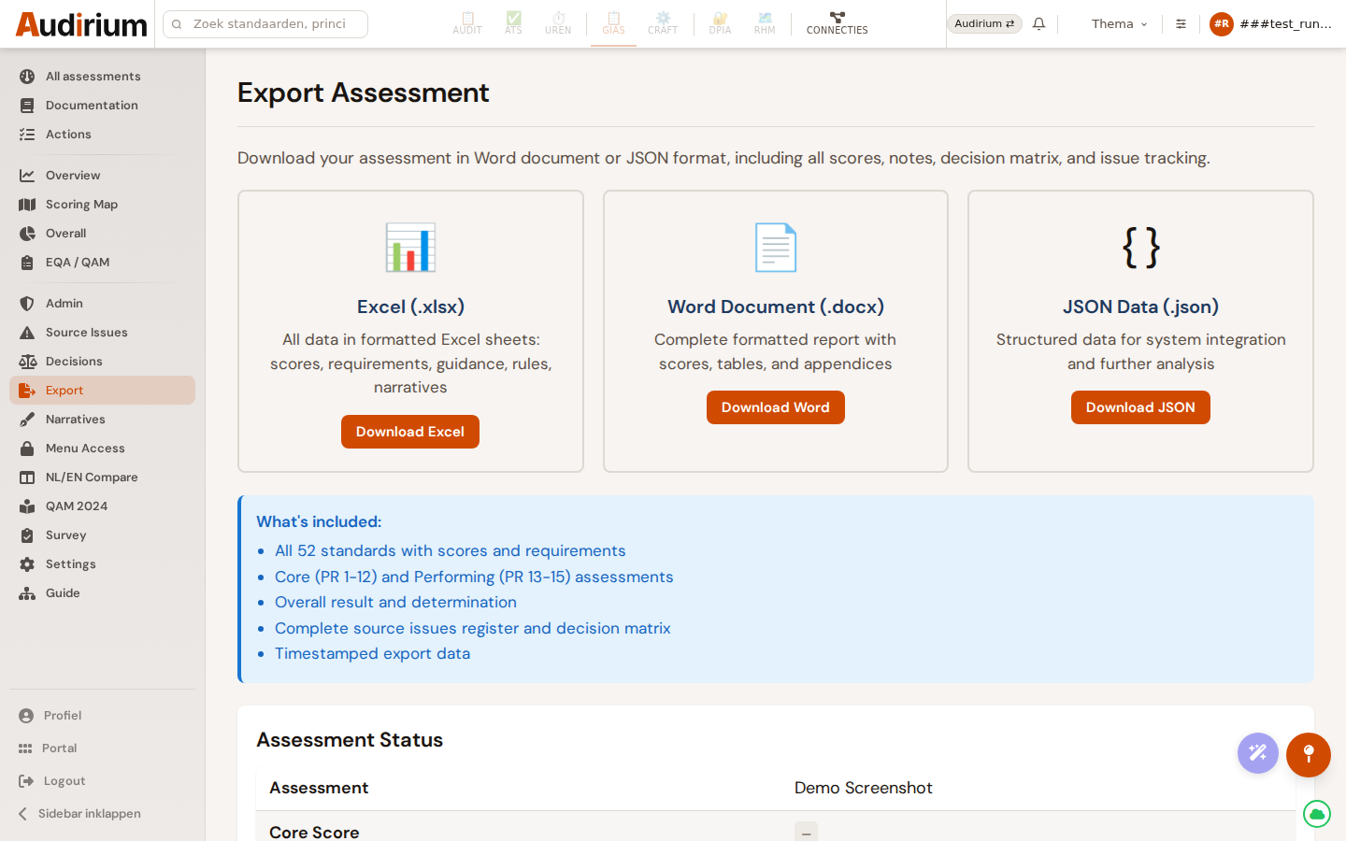Switch organization via Audirium badge
1346x841 pixels.
point(984,23)
